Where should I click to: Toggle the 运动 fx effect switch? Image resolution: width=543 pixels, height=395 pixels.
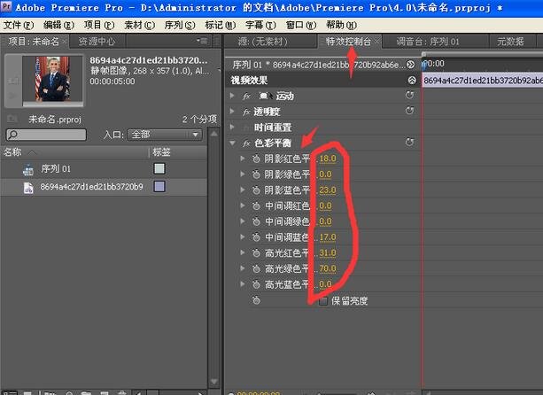coord(246,96)
